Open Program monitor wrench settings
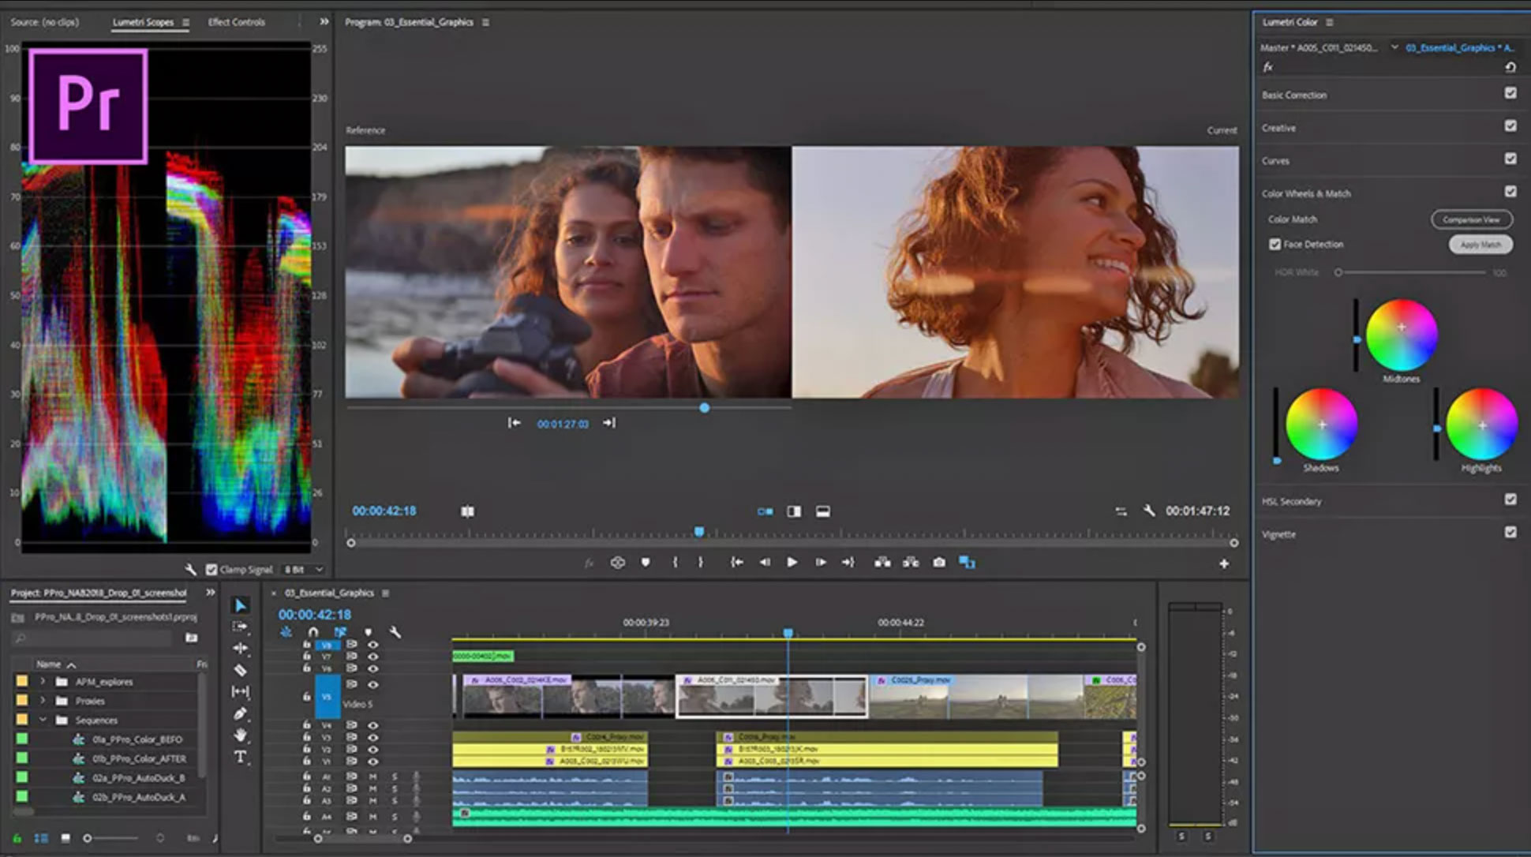 pos(1149,511)
